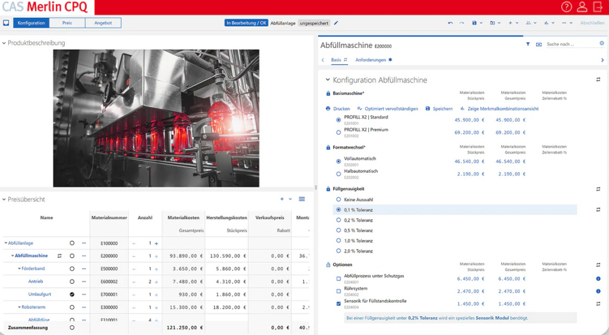Click the pencil edit icon beside ungespeichert
This screenshot has width=609, height=335.
pyautogui.click(x=336, y=23)
